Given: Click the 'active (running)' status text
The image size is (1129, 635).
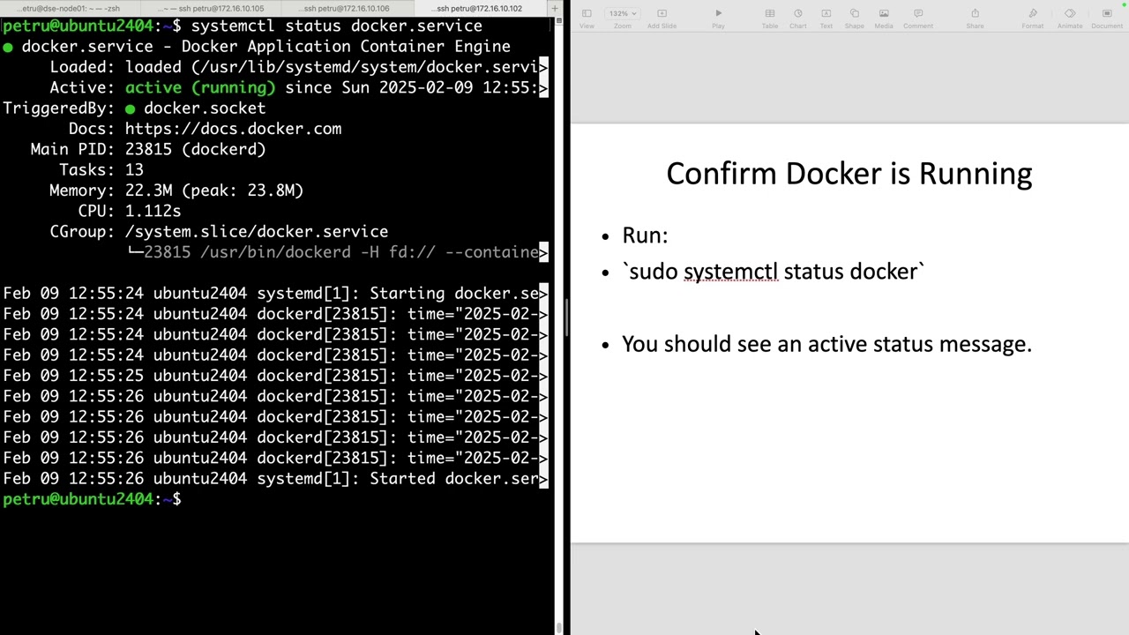Looking at the screenshot, I should pos(200,87).
